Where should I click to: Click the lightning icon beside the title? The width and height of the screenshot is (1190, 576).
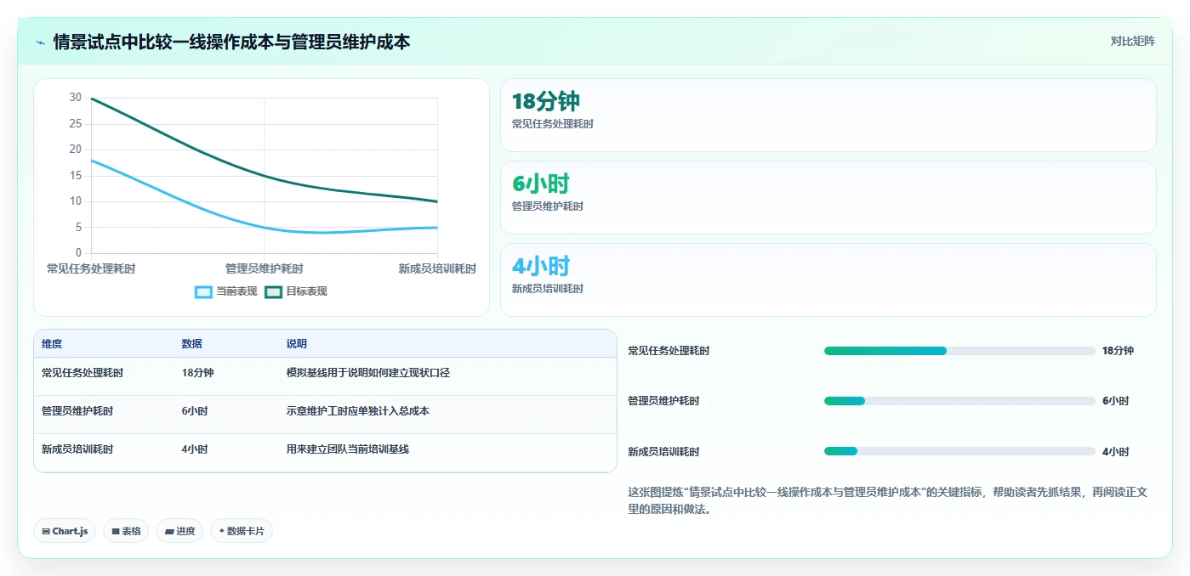click(x=40, y=42)
